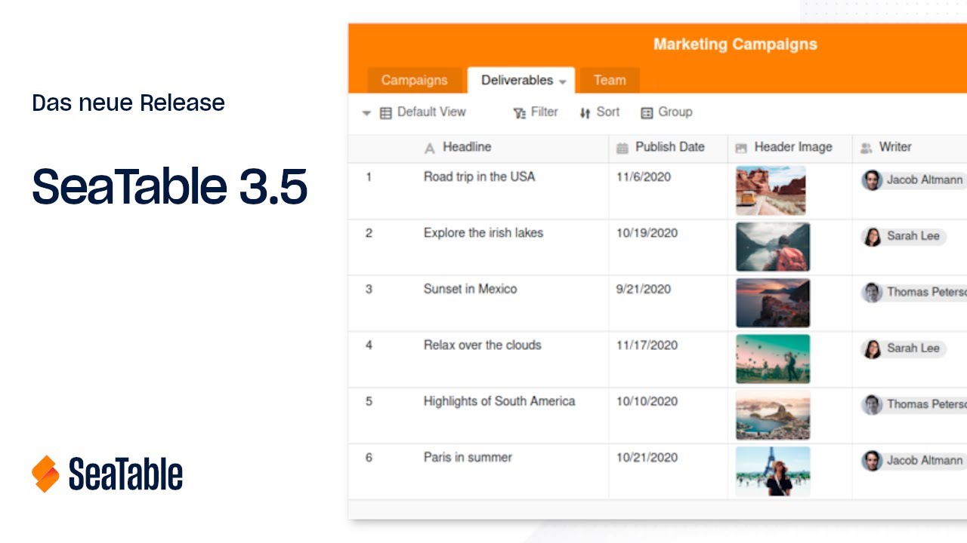
Task: Open the Road trip desert header image
Action: pyautogui.click(x=771, y=191)
